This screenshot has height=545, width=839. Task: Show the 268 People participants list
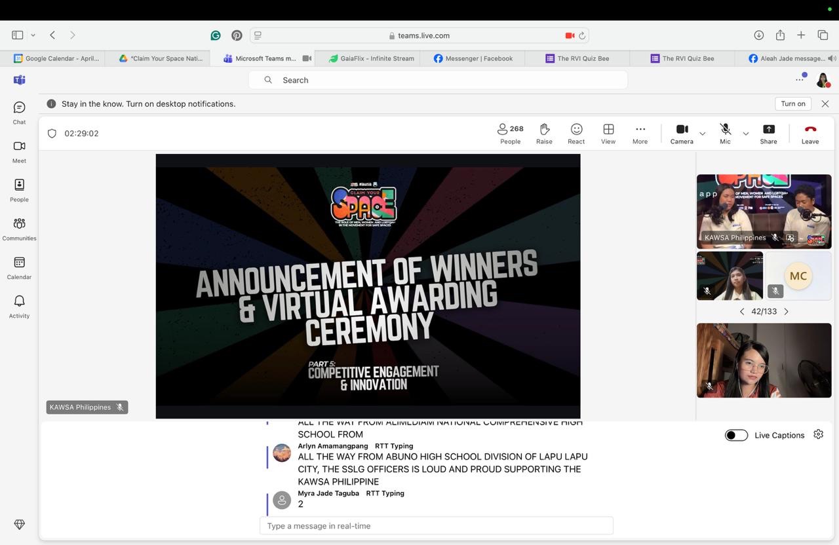pos(510,134)
